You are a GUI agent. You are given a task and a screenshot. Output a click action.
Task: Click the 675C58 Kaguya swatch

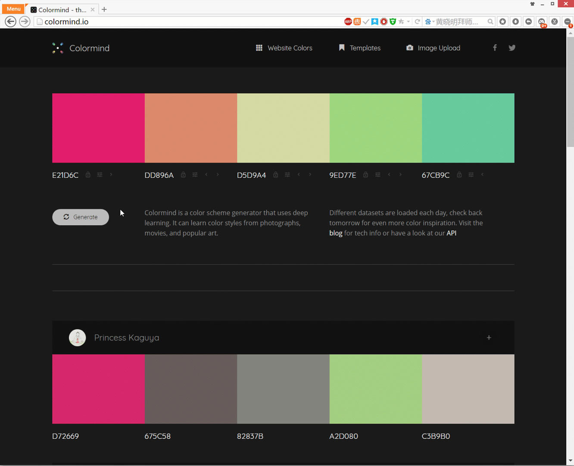(x=191, y=389)
